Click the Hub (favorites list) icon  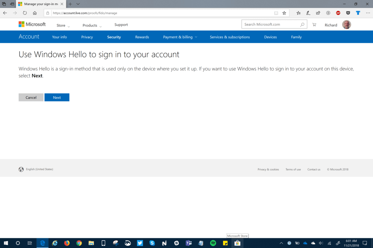point(298,13)
